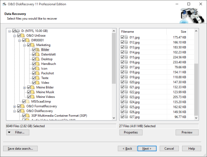Toggle the Meine Bilder checkbox
Screen dimensions: 207x157
click(29, 88)
